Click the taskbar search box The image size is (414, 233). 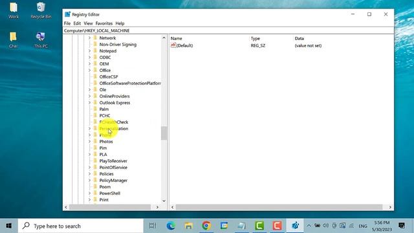(x=80, y=226)
